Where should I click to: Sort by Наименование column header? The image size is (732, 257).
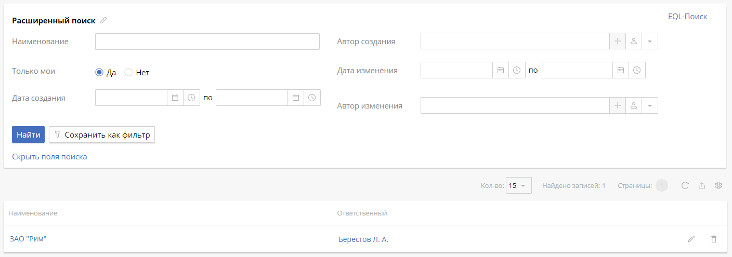33,213
